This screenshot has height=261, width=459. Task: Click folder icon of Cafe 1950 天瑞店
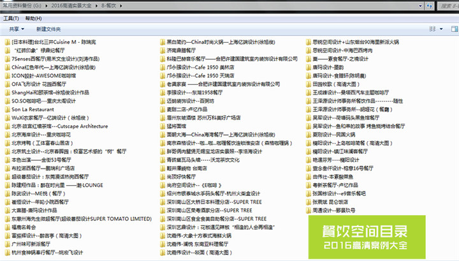(x=163, y=76)
